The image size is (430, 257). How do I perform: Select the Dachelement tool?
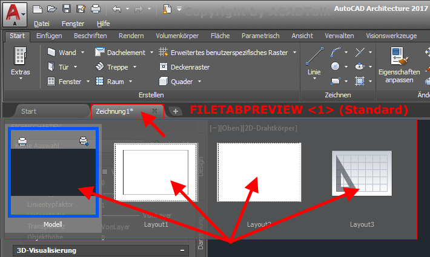coord(120,52)
